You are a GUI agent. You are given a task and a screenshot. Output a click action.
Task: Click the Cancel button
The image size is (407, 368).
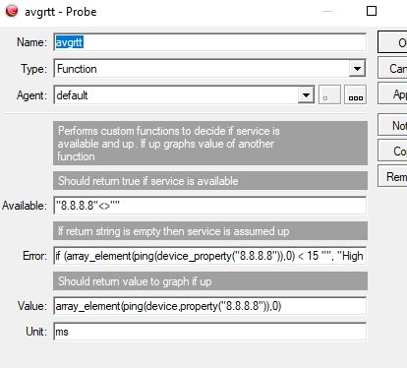[392, 68]
